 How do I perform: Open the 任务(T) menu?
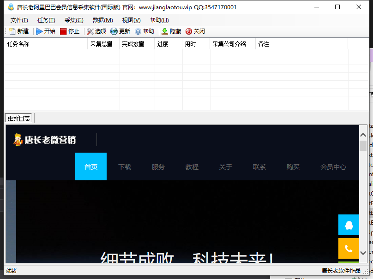tap(46, 20)
